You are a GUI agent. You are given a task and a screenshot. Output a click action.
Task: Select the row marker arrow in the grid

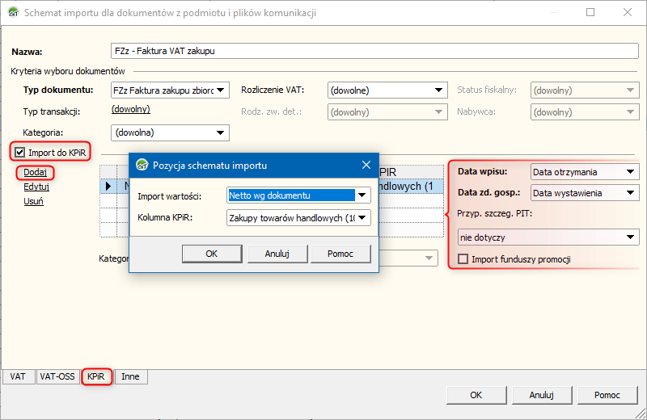(108, 187)
